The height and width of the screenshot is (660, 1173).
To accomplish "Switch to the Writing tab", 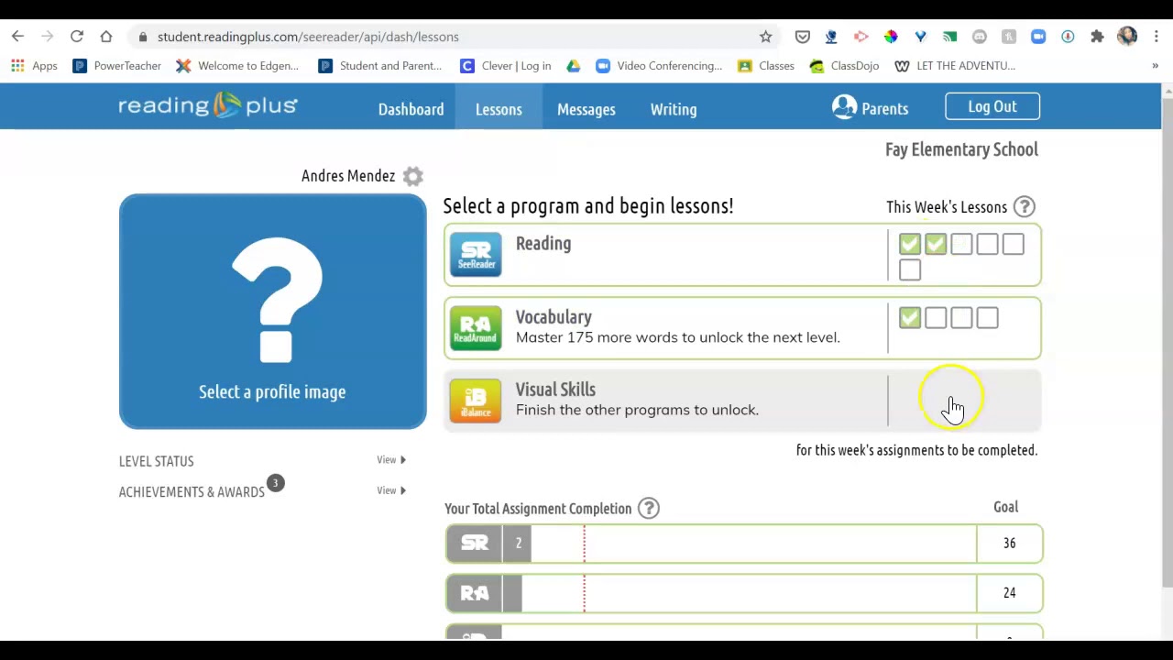I will point(674,109).
